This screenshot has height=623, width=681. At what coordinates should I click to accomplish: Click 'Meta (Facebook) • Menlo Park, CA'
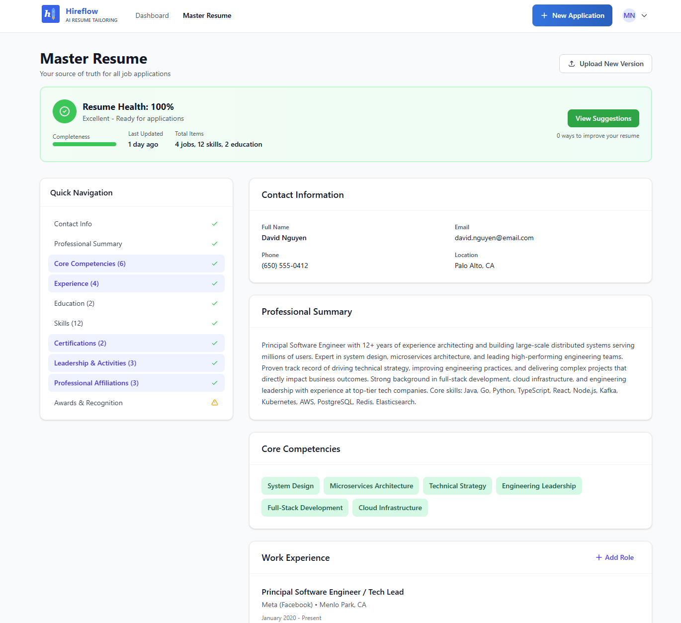click(314, 605)
